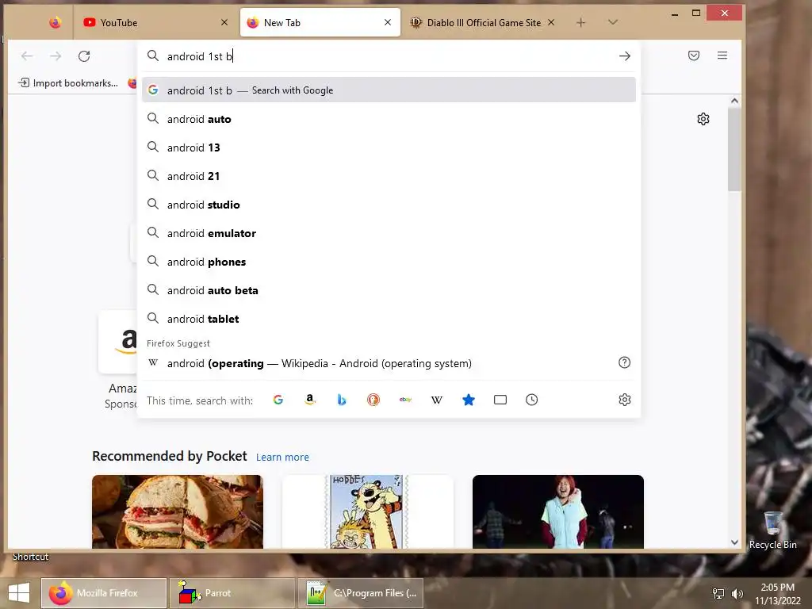Select the New Tab tab
Viewport: 812px width, 609px height.
(x=320, y=23)
